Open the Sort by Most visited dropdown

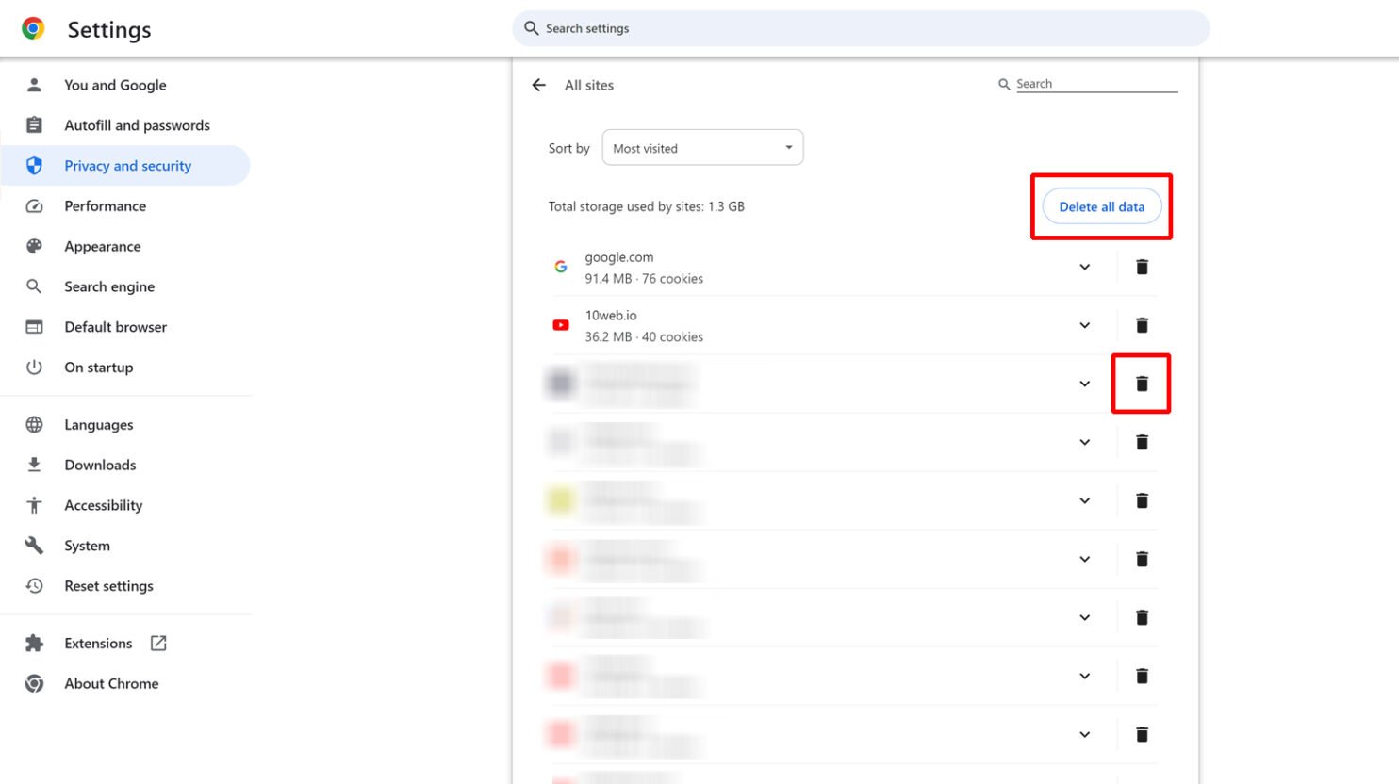(702, 148)
